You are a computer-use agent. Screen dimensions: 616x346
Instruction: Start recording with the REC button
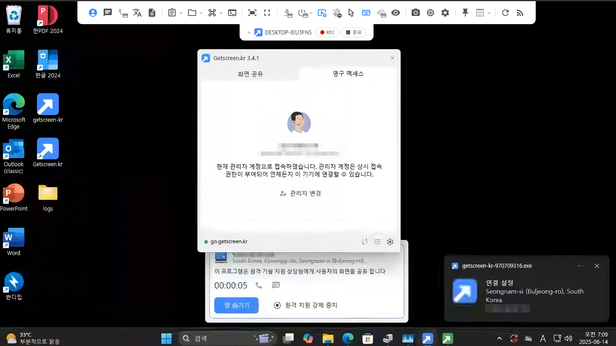point(327,32)
